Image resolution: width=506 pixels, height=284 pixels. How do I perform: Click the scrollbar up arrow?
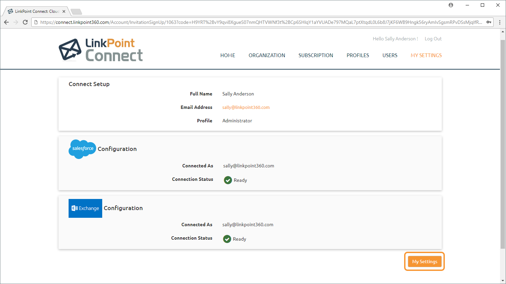click(503, 31)
